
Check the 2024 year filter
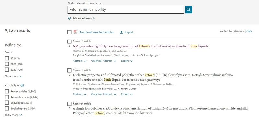(7, 58)
